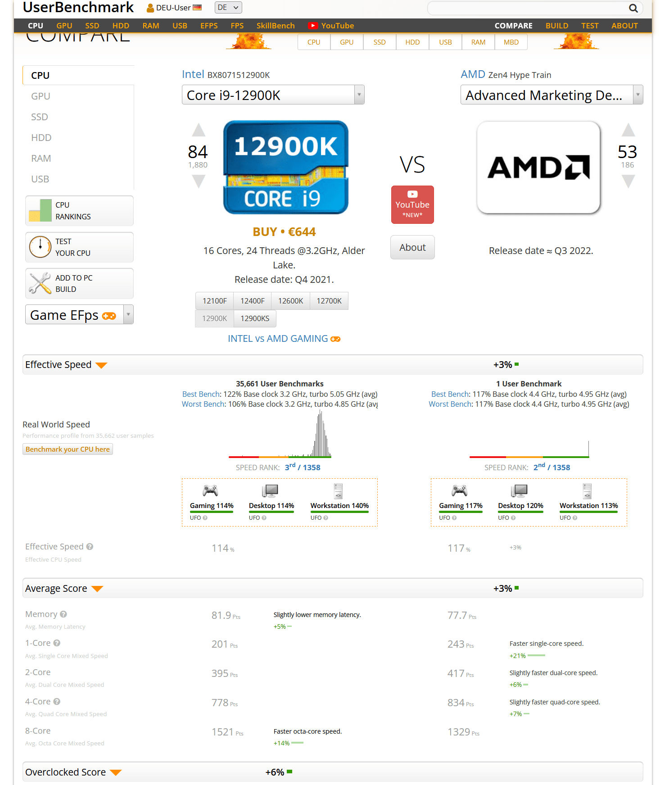Click the Add to PC Build tools icon
Image resolution: width=660 pixels, height=785 pixels.
41,283
